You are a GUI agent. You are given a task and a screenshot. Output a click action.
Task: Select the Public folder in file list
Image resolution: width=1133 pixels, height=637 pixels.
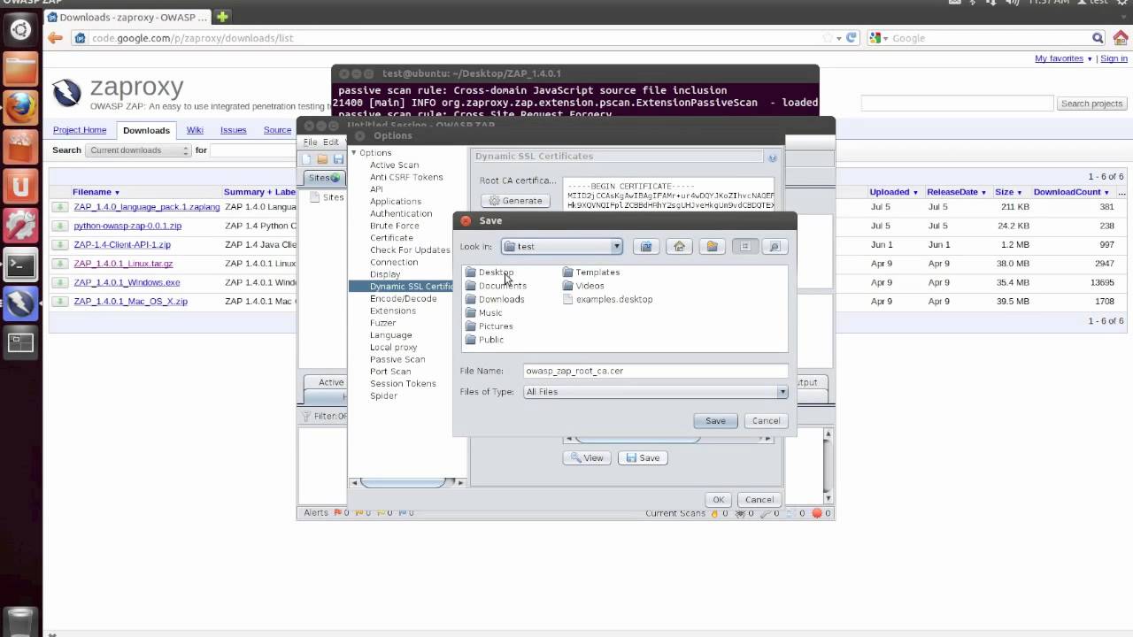485,340
